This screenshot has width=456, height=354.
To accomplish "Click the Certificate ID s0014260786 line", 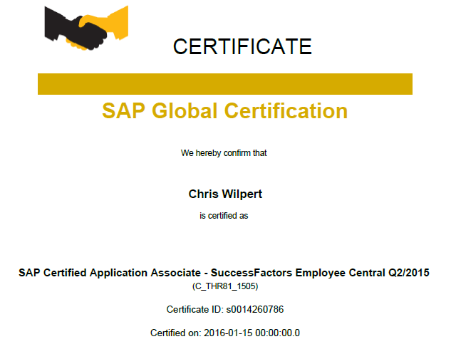I will coord(225,309).
